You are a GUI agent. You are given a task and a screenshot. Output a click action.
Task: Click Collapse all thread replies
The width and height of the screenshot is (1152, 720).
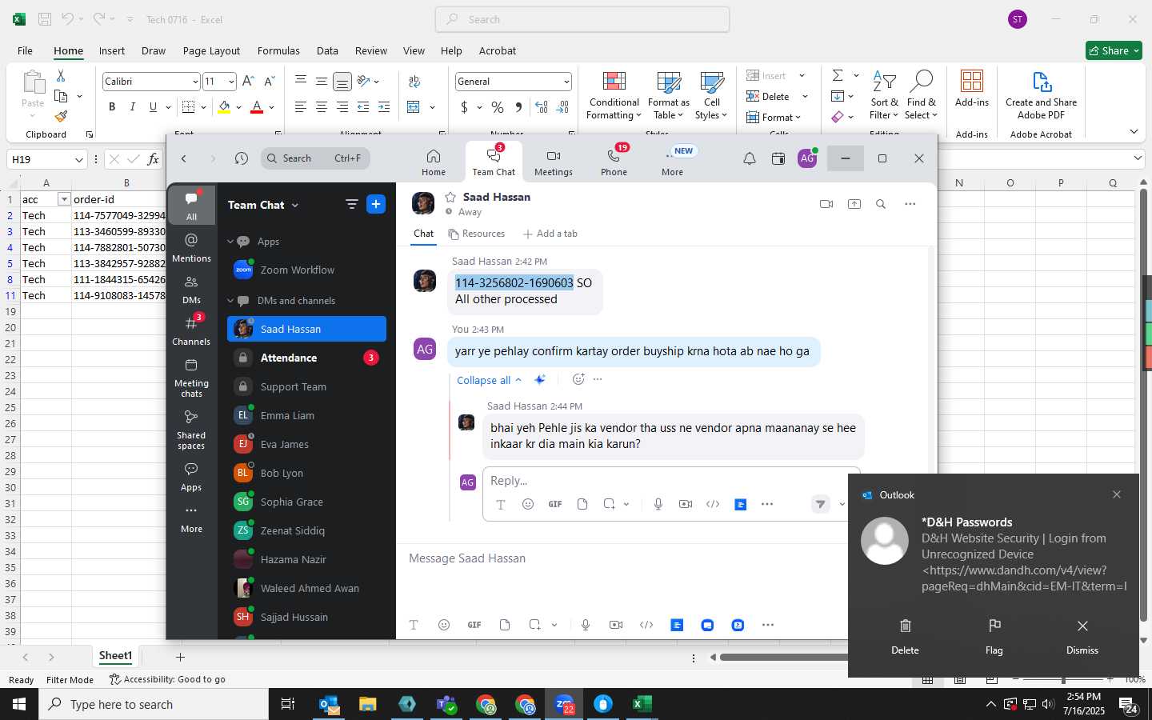pos(489,380)
